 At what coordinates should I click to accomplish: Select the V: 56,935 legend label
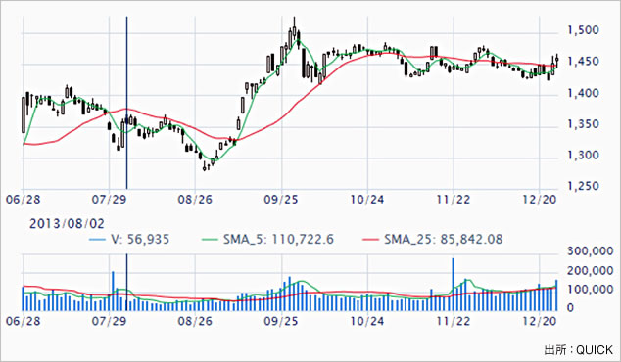(140, 240)
